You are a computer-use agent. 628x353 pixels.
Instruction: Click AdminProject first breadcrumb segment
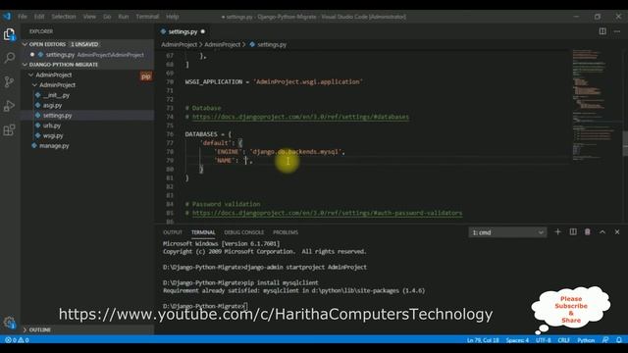pyautogui.click(x=179, y=45)
